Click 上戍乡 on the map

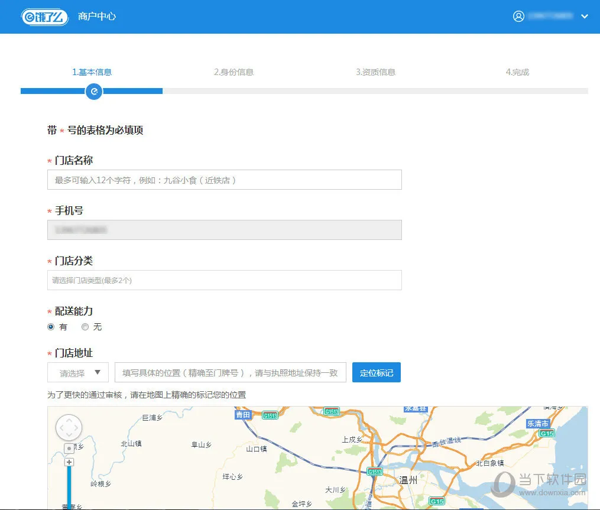(352, 440)
